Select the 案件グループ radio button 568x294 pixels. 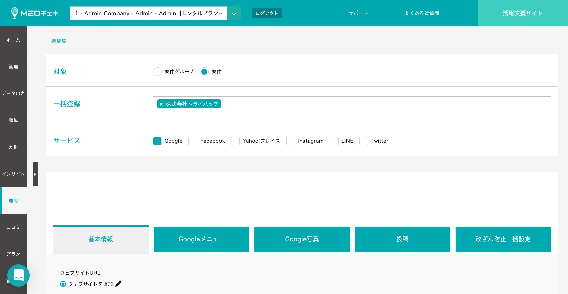157,72
